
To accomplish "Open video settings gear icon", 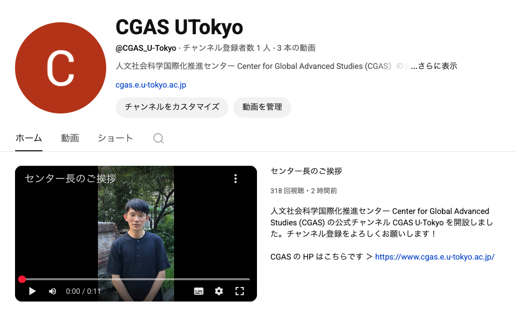I will click(x=219, y=291).
